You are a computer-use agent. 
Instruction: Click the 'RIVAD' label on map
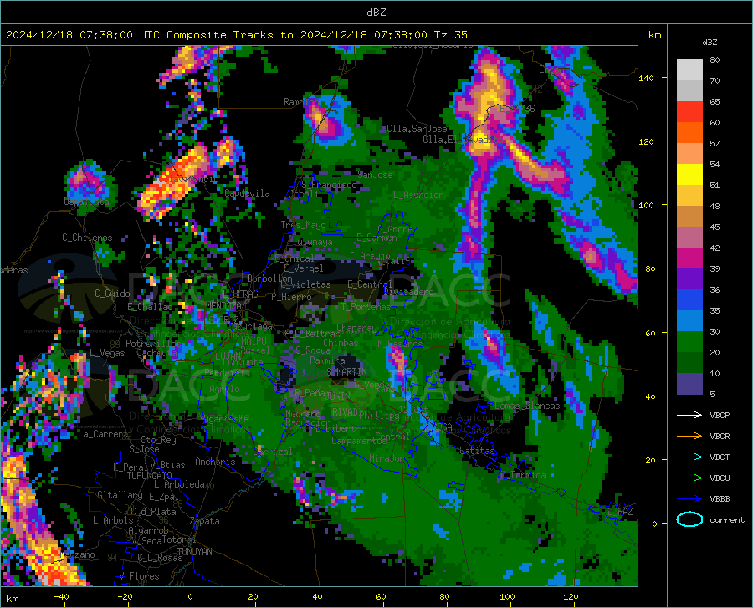click(x=345, y=411)
